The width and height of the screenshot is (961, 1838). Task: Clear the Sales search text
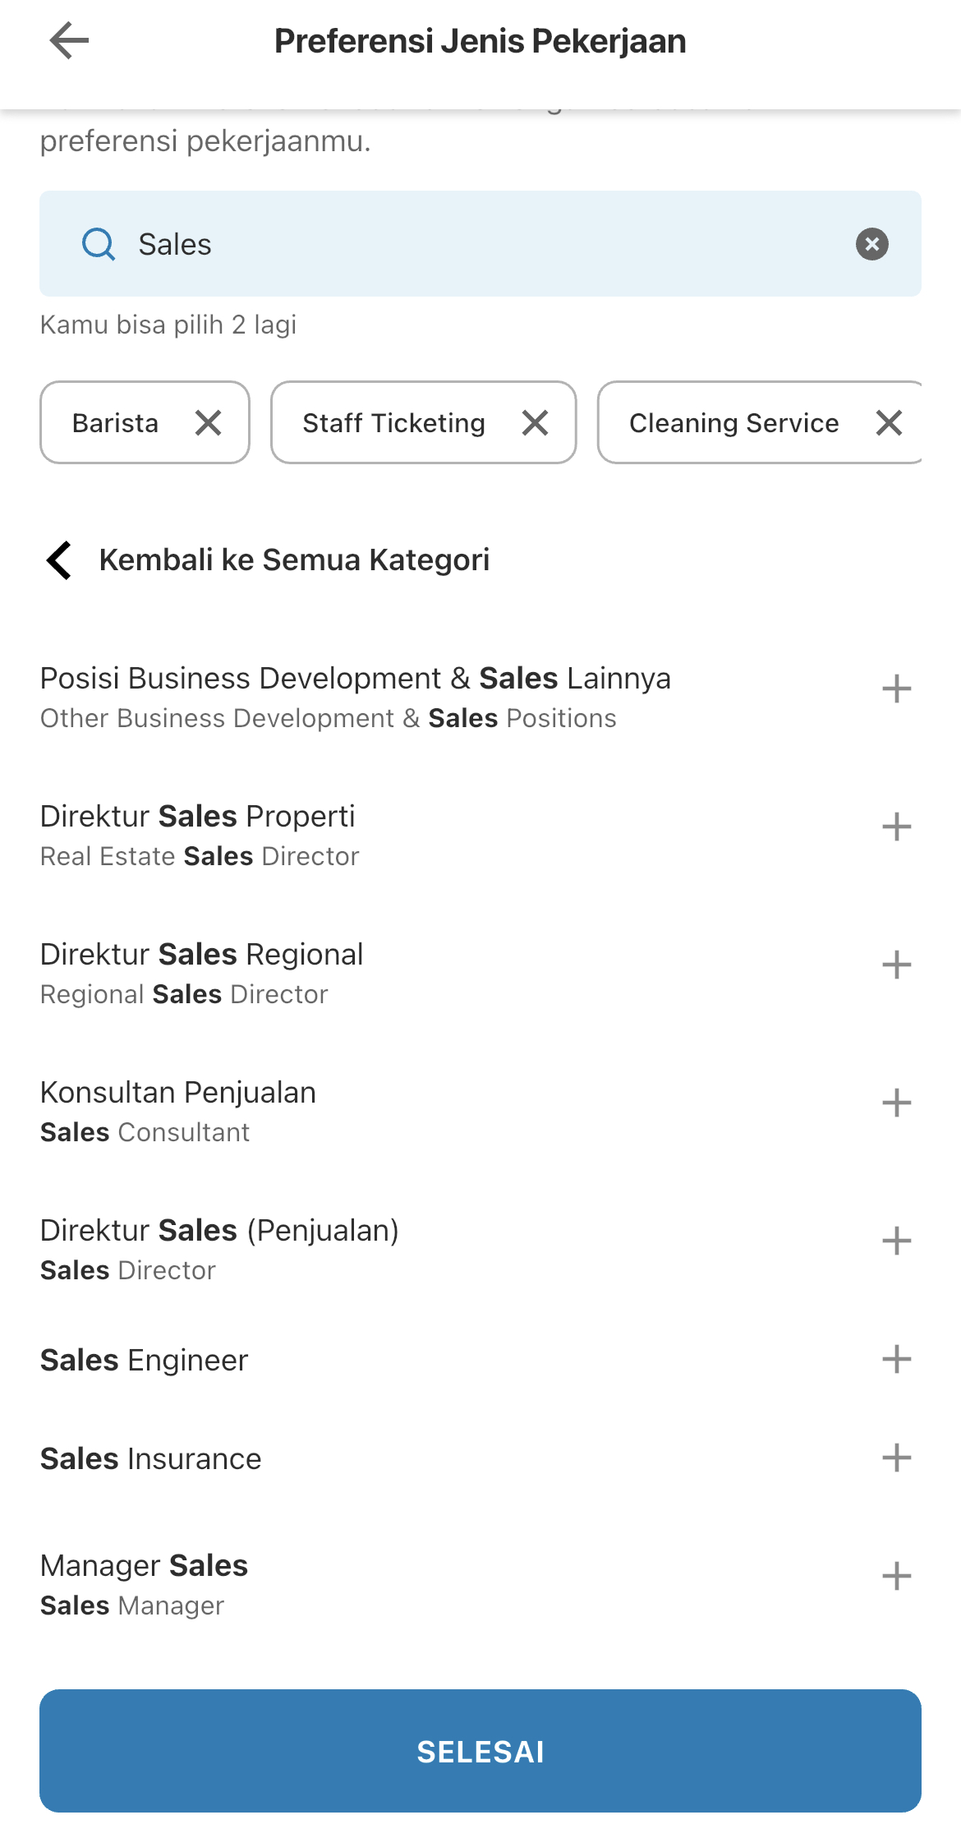(871, 244)
